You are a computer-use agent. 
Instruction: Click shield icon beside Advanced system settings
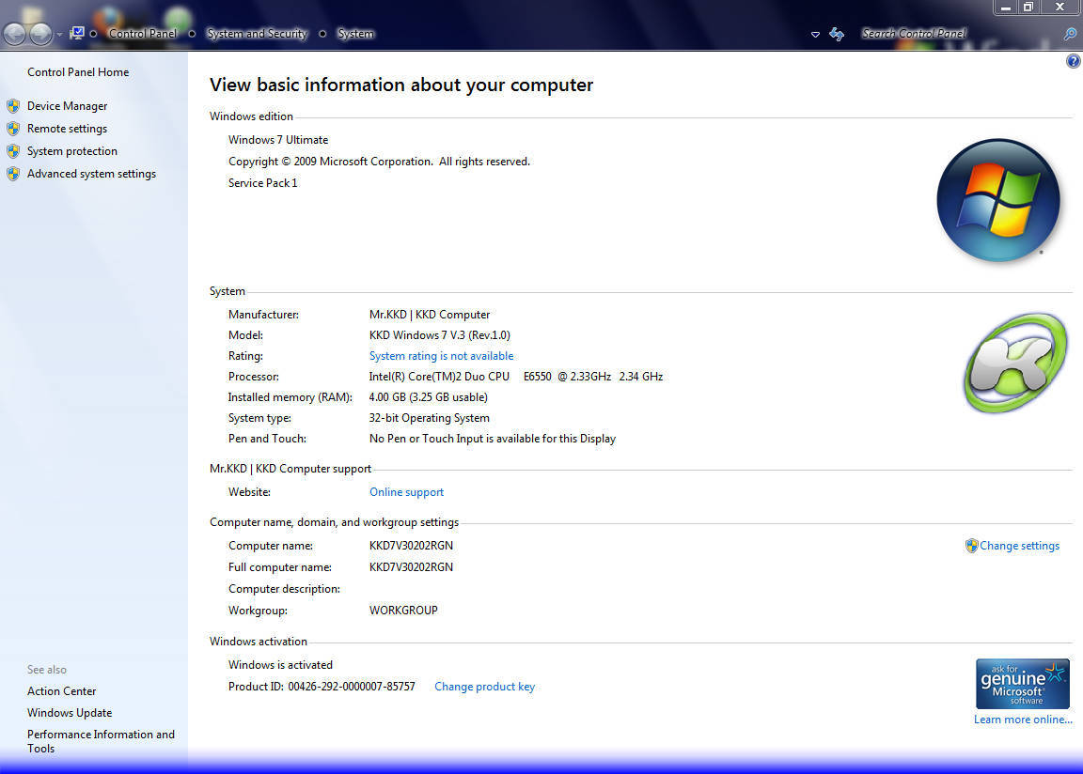13,174
